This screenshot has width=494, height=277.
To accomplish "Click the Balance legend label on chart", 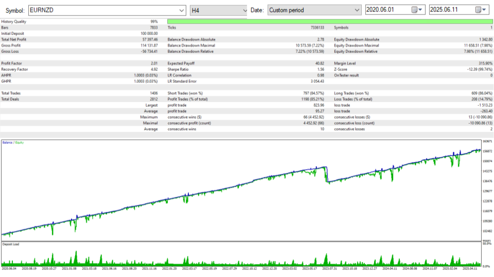I will pos(7,143).
